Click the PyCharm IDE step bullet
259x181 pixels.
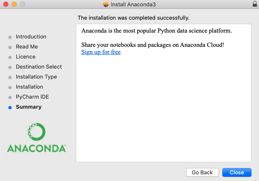click(x=10, y=97)
